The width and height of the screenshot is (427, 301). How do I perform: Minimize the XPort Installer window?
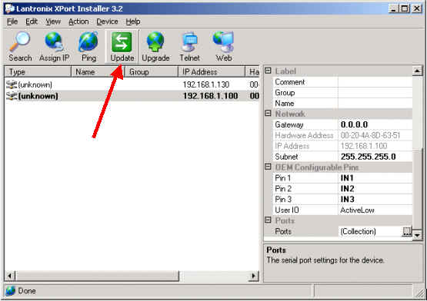[x=393, y=8]
